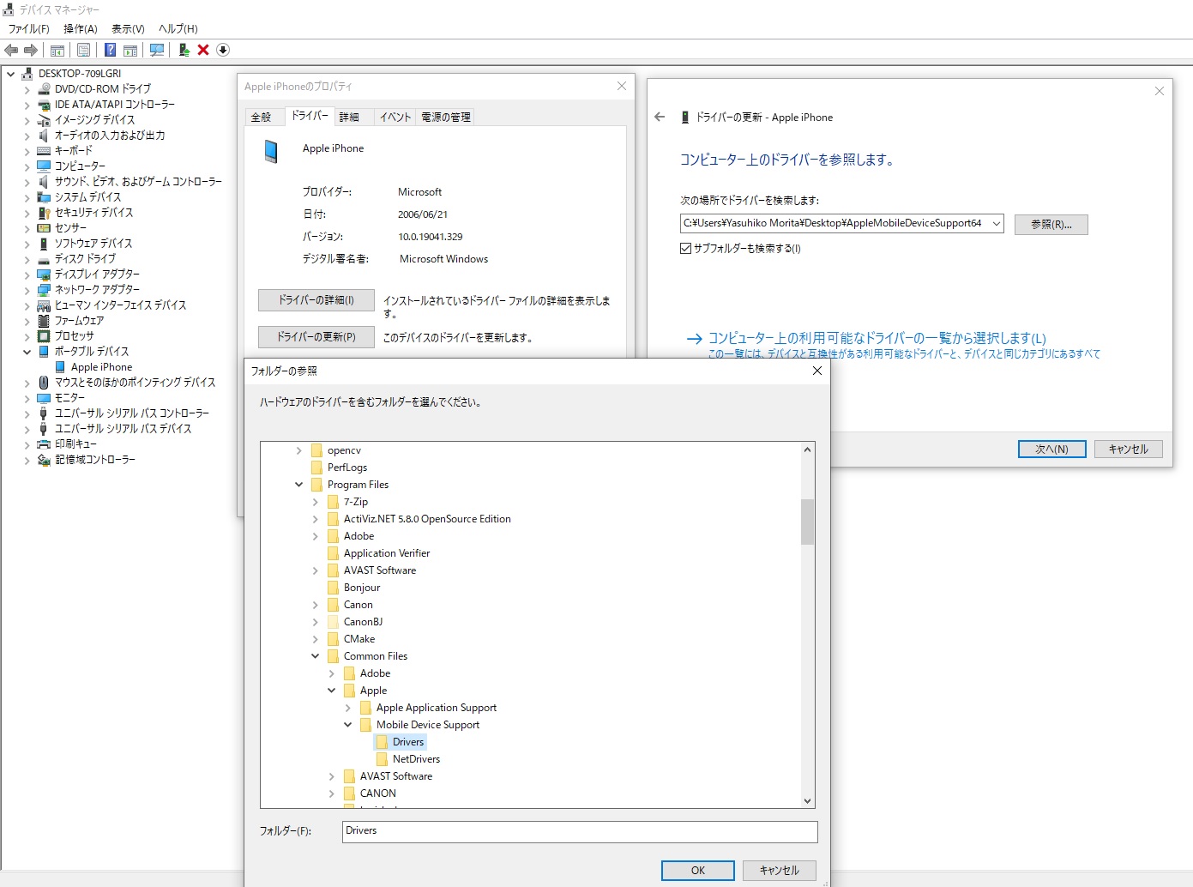Screen dimensions: 1193x887
Task: Click the link to pick from available drivers list
Action: click(x=877, y=339)
